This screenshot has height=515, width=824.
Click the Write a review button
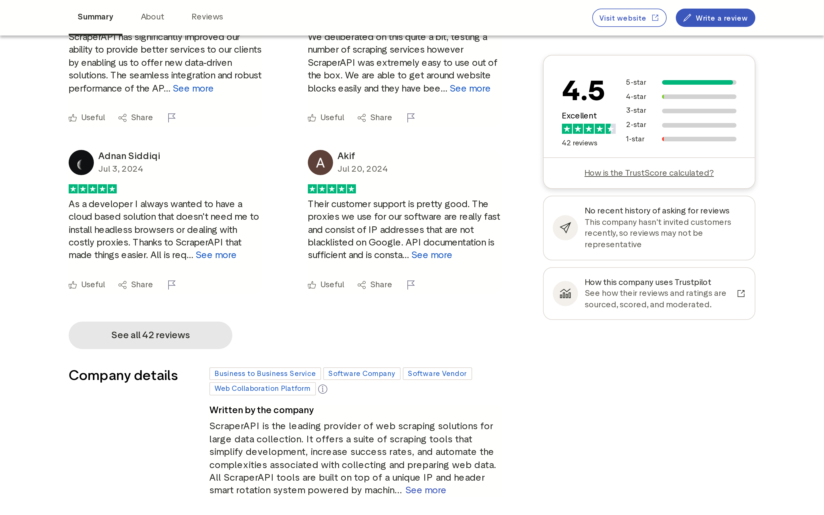click(715, 18)
